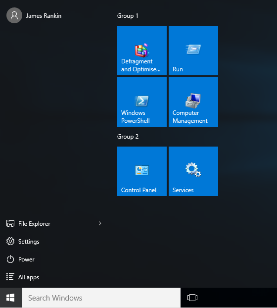277x308 pixels.
Task: Expand the File Explorer jump list arrow
Action: click(100, 223)
